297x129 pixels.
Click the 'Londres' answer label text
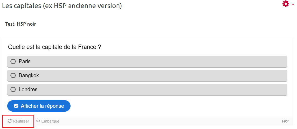(x=28, y=90)
